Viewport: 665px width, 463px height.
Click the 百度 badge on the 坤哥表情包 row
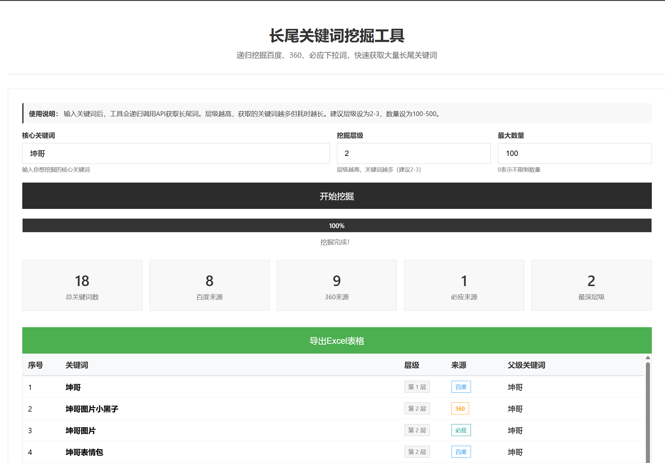[461, 452]
